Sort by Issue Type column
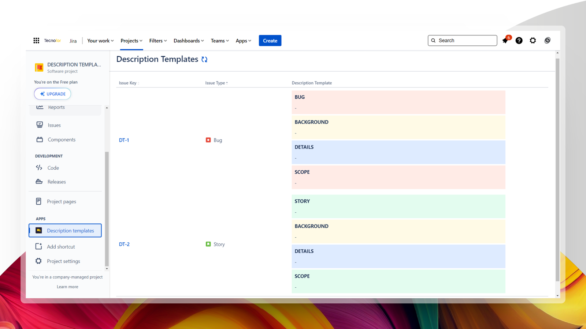This screenshot has height=329, width=586. point(216,83)
